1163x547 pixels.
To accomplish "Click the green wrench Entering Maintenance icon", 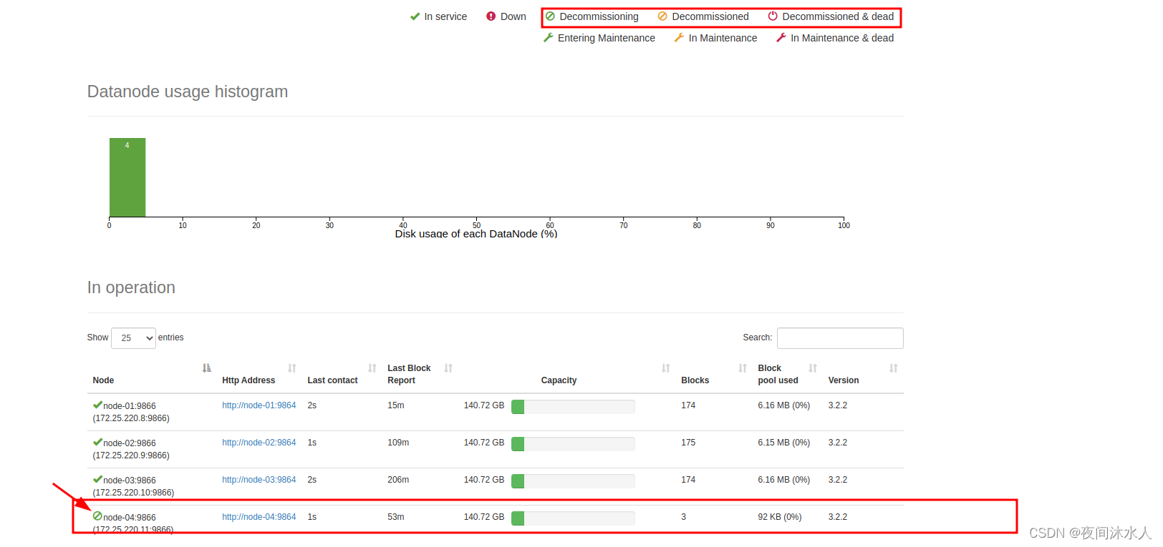I will point(549,38).
